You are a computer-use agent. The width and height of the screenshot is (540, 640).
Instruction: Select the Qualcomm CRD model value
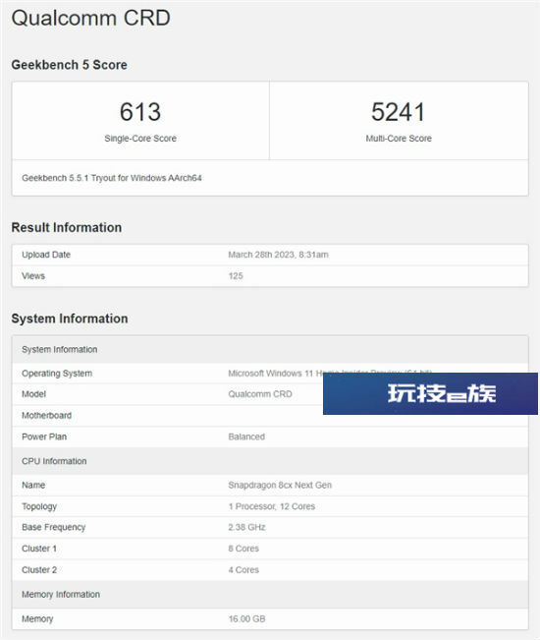click(260, 394)
